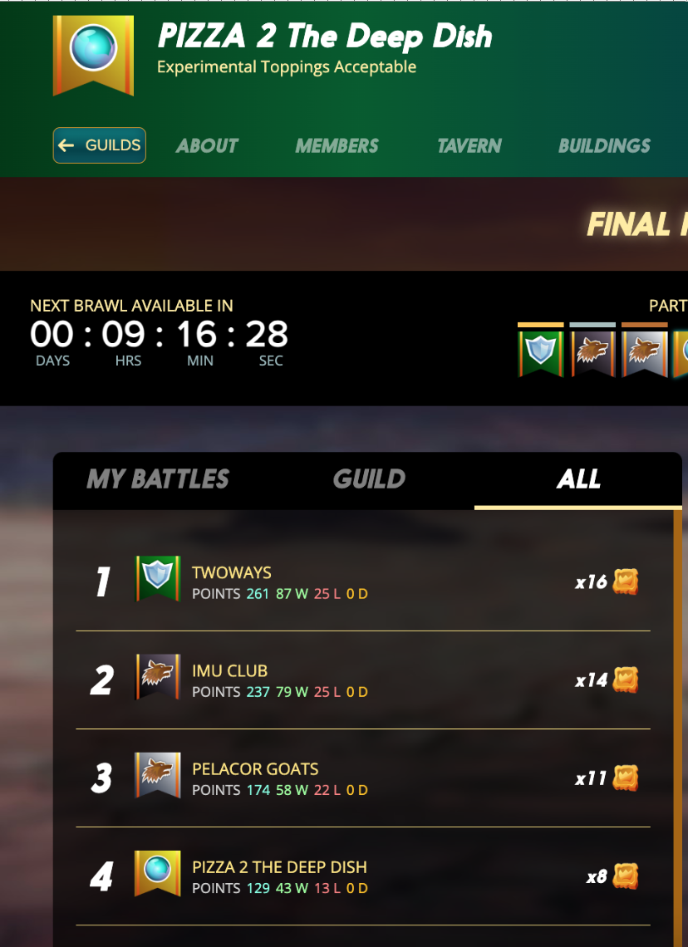
Task: Click Pizza 2 orb banner in rank 4
Action: pos(158,873)
